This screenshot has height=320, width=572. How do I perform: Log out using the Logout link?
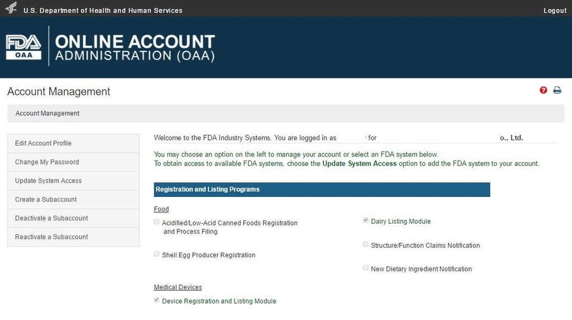(x=555, y=11)
